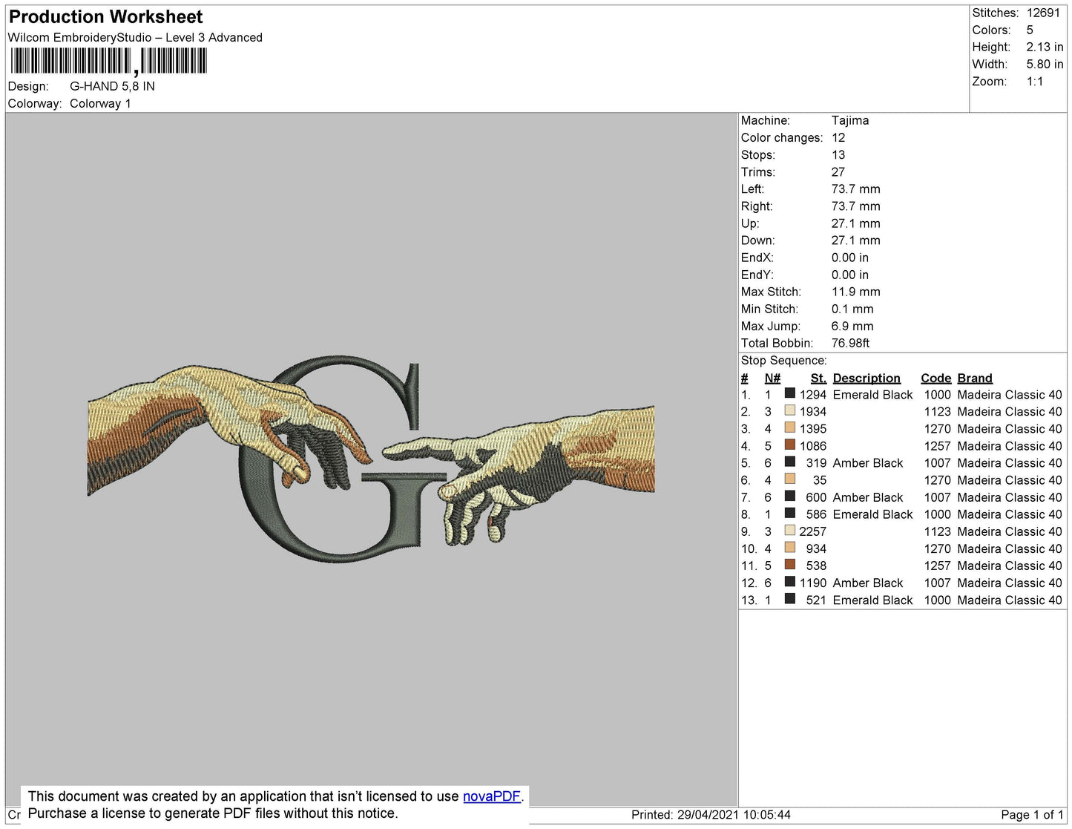This screenshot has height=829, width=1072.
Task: Select the brown swatch in stop row 4
Action: coord(790,445)
